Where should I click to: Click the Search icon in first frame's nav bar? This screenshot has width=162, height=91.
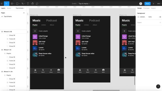43,70
